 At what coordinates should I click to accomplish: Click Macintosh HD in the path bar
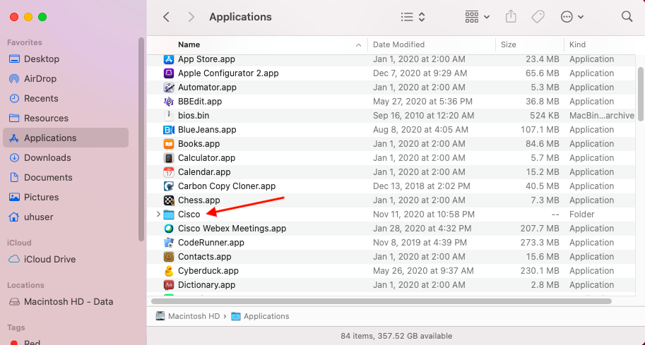point(188,316)
